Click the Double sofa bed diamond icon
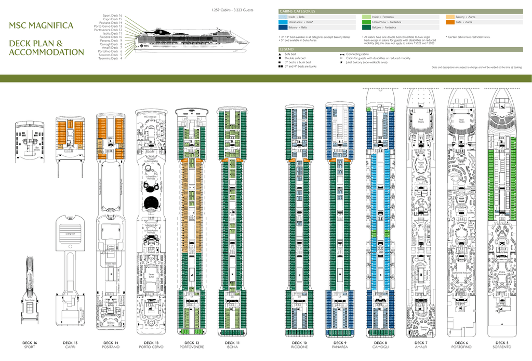The image size is (532, 361). point(280,58)
